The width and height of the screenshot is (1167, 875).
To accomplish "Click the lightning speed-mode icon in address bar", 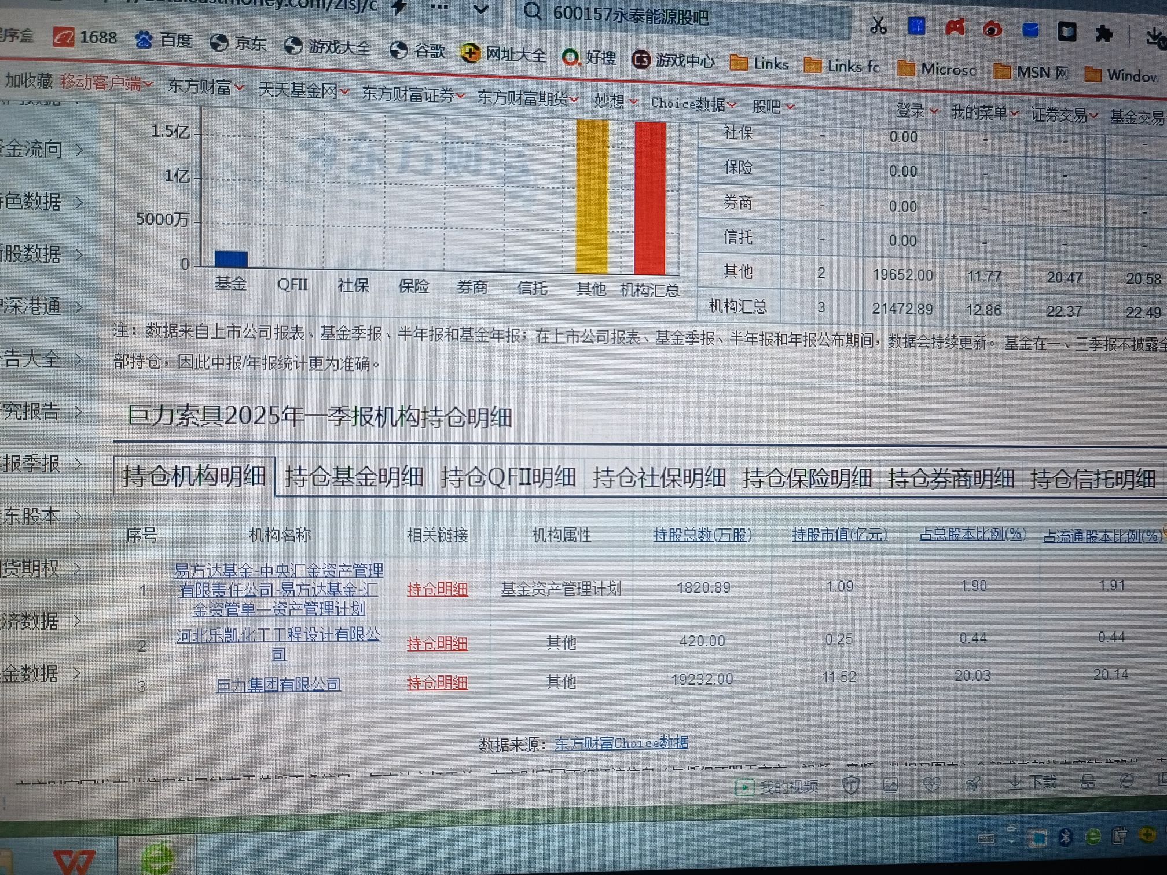I will point(398,7).
